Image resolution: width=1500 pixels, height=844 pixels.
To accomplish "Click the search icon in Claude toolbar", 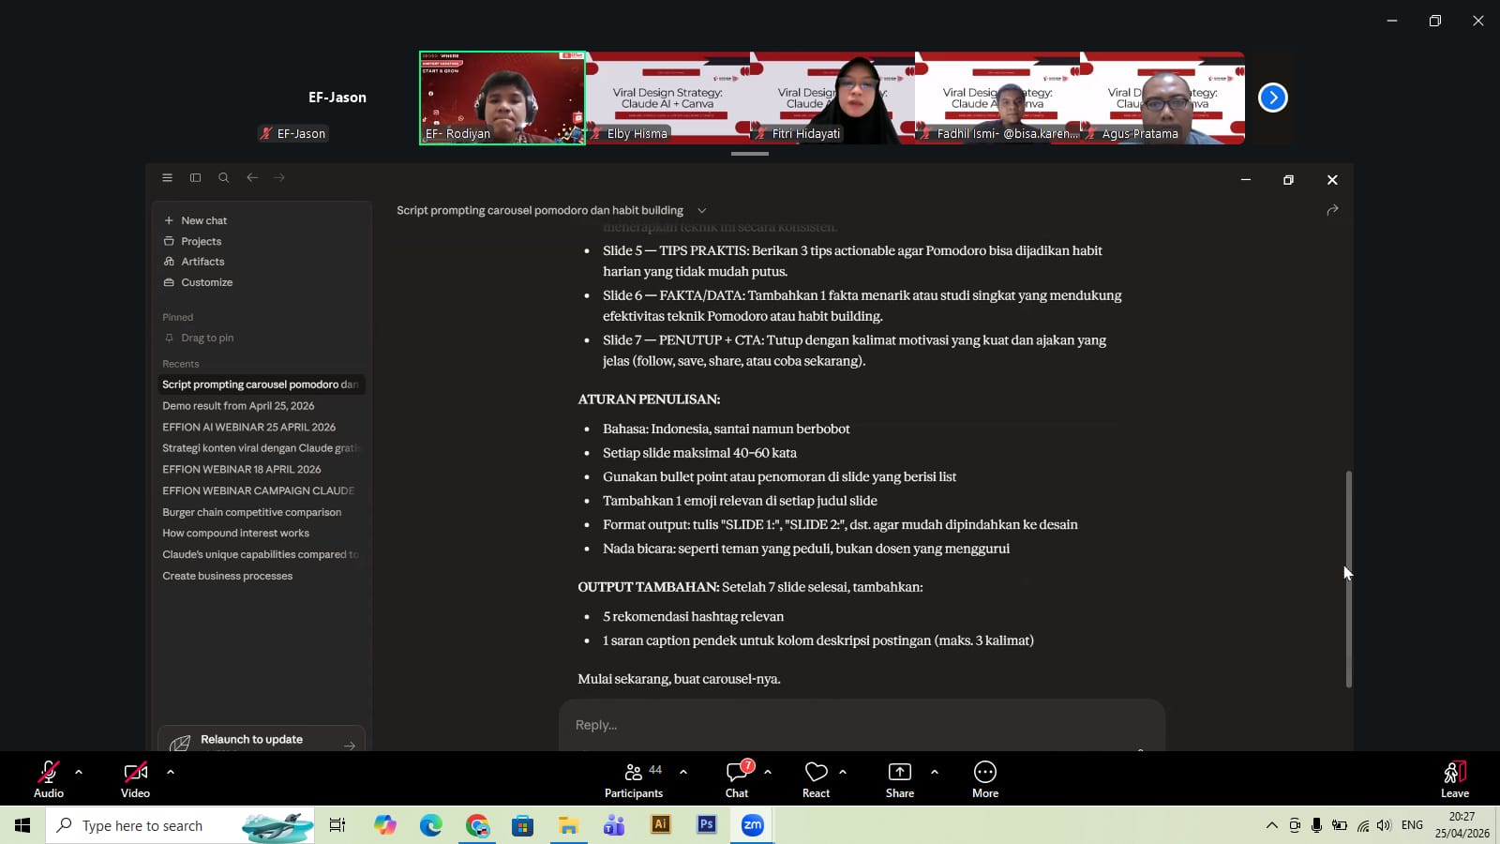I will pyautogui.click(x=223, y=177).
